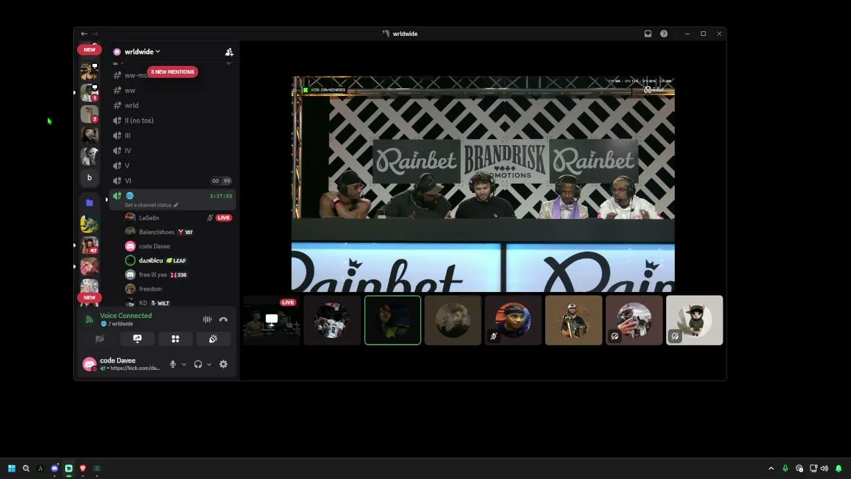Screen dimensions: 851x479
Task: Open the help question mark icon
Action: pos(664,34)
